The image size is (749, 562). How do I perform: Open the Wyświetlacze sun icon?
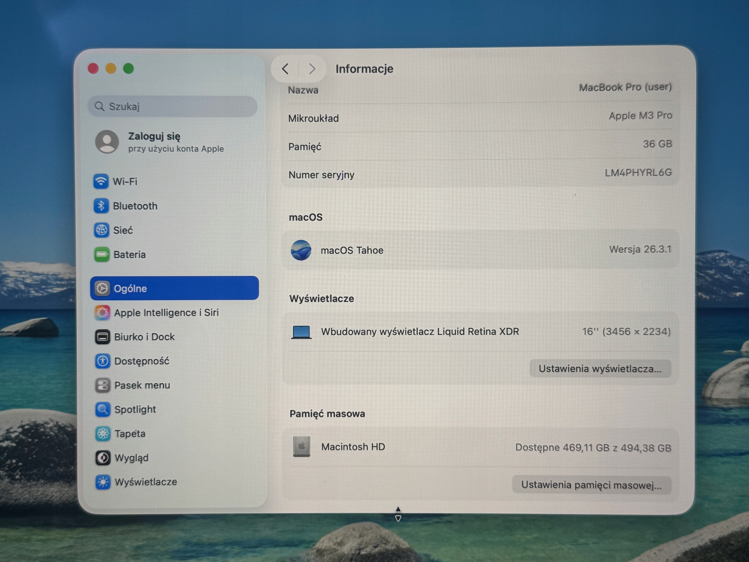(x=103, y=482)
